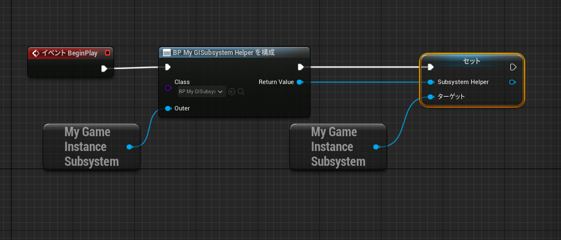The image size is (561, 240).
Task: Select My Game Instance Subsystem node wired to Outer
Action: pos(91,147)
